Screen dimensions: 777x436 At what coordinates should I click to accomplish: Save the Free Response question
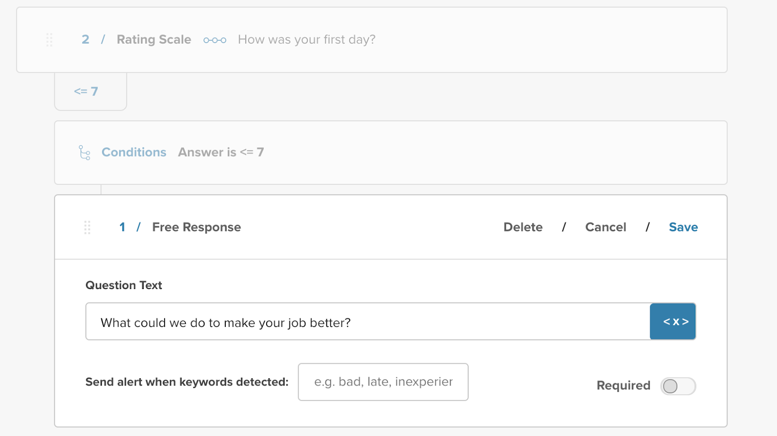tap(683, 227)
